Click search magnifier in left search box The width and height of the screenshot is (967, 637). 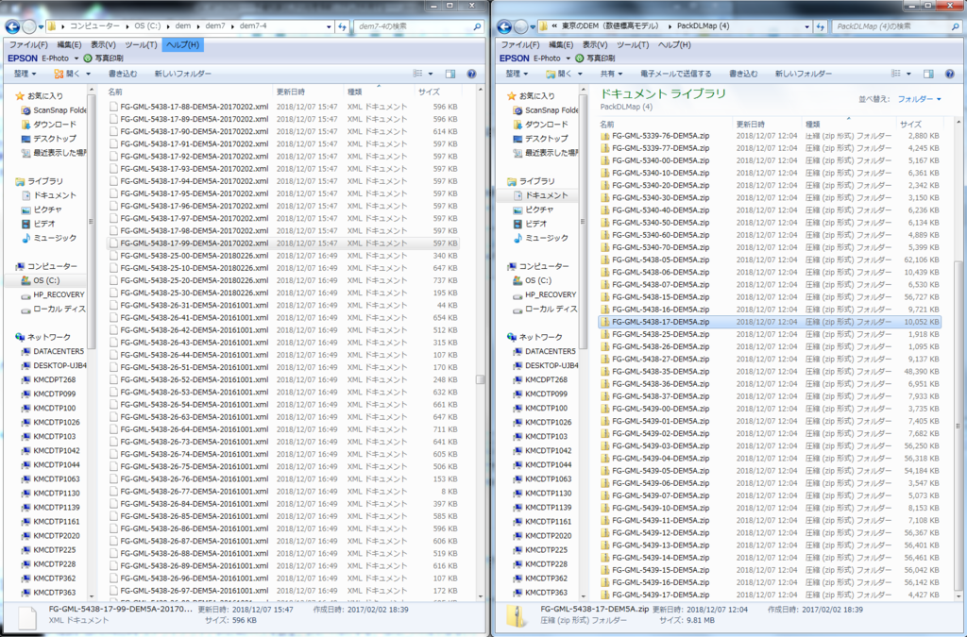tap(477, 26)
